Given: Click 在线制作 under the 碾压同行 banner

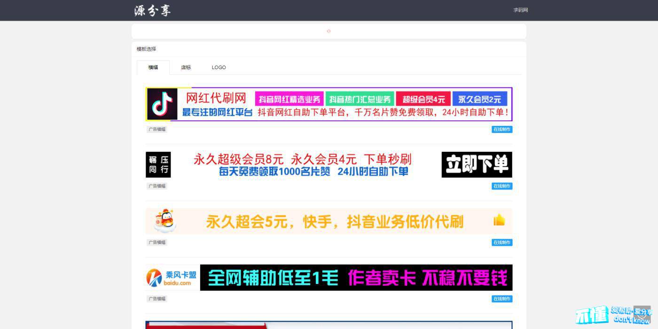Looking at the screenshot, I should coord(502,186).
